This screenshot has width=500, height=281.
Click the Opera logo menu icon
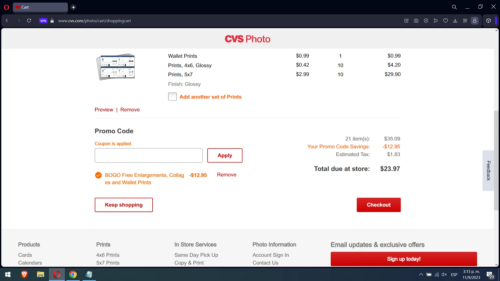pos(6,7)
